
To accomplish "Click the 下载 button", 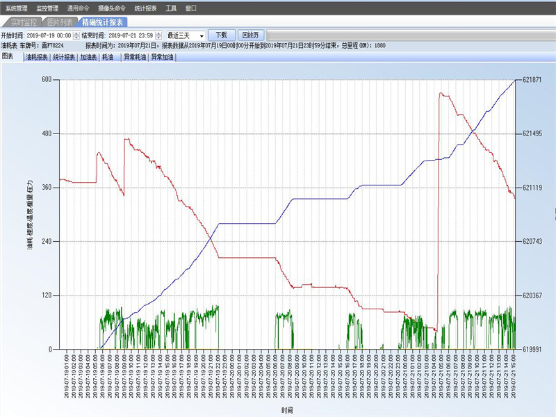I will point(221,35).
